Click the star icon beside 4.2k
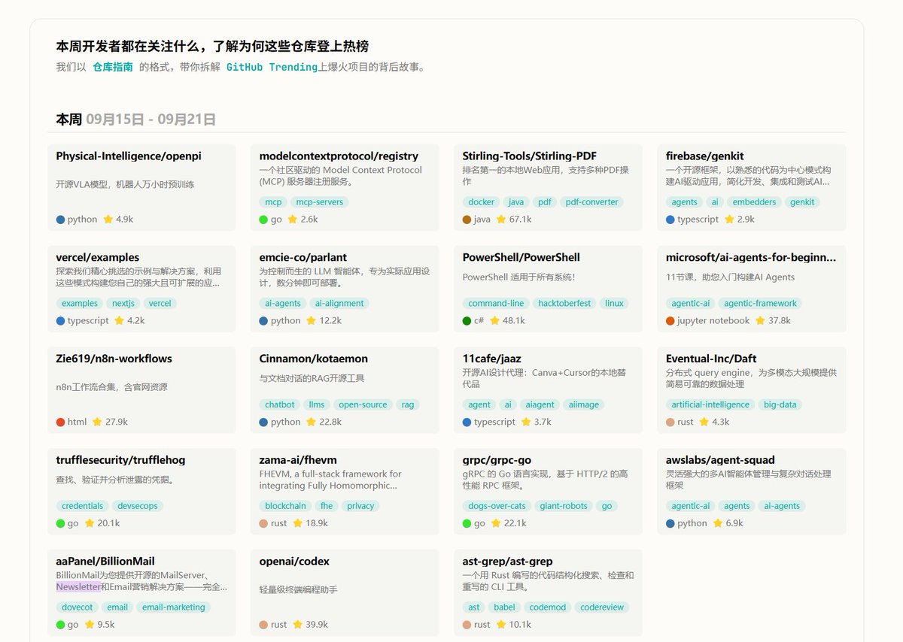This screenshot has height=642, width=903. (119, 321)
